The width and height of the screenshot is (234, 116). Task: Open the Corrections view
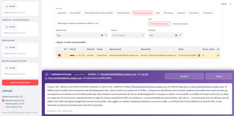coord(194,13)
